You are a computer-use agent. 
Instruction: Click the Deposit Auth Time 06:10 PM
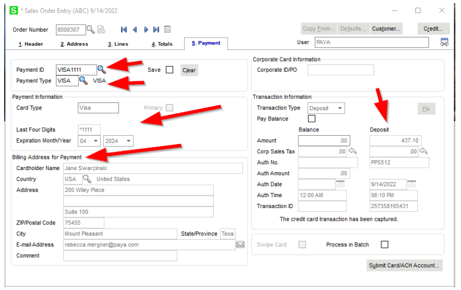[x=394, y=195]
